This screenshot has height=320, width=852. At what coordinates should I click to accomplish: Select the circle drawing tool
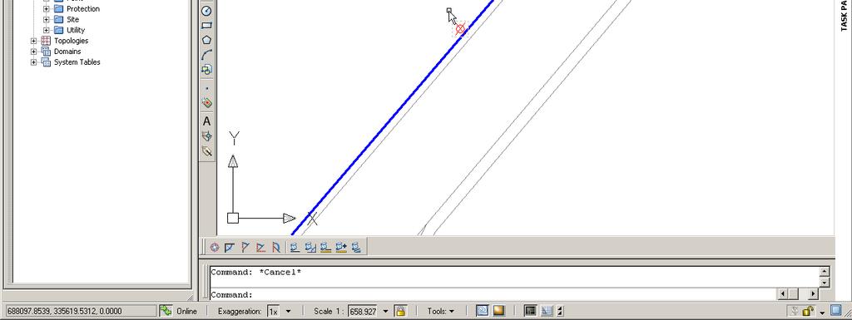(206, 11)
